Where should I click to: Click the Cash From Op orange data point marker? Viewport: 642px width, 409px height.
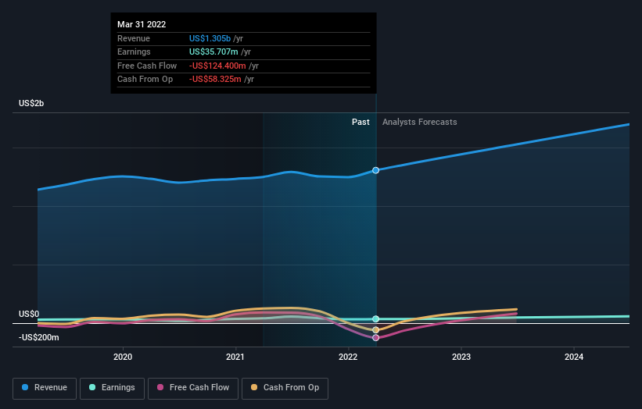click(375, 329)
